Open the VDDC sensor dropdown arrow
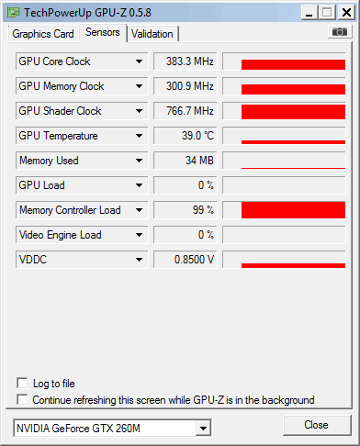Viewport: 360px width, 446px height. tap(139, 260)
